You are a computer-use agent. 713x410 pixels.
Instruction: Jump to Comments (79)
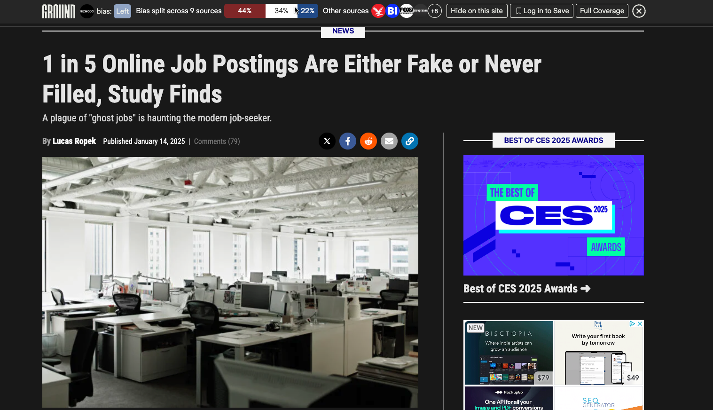217,142
